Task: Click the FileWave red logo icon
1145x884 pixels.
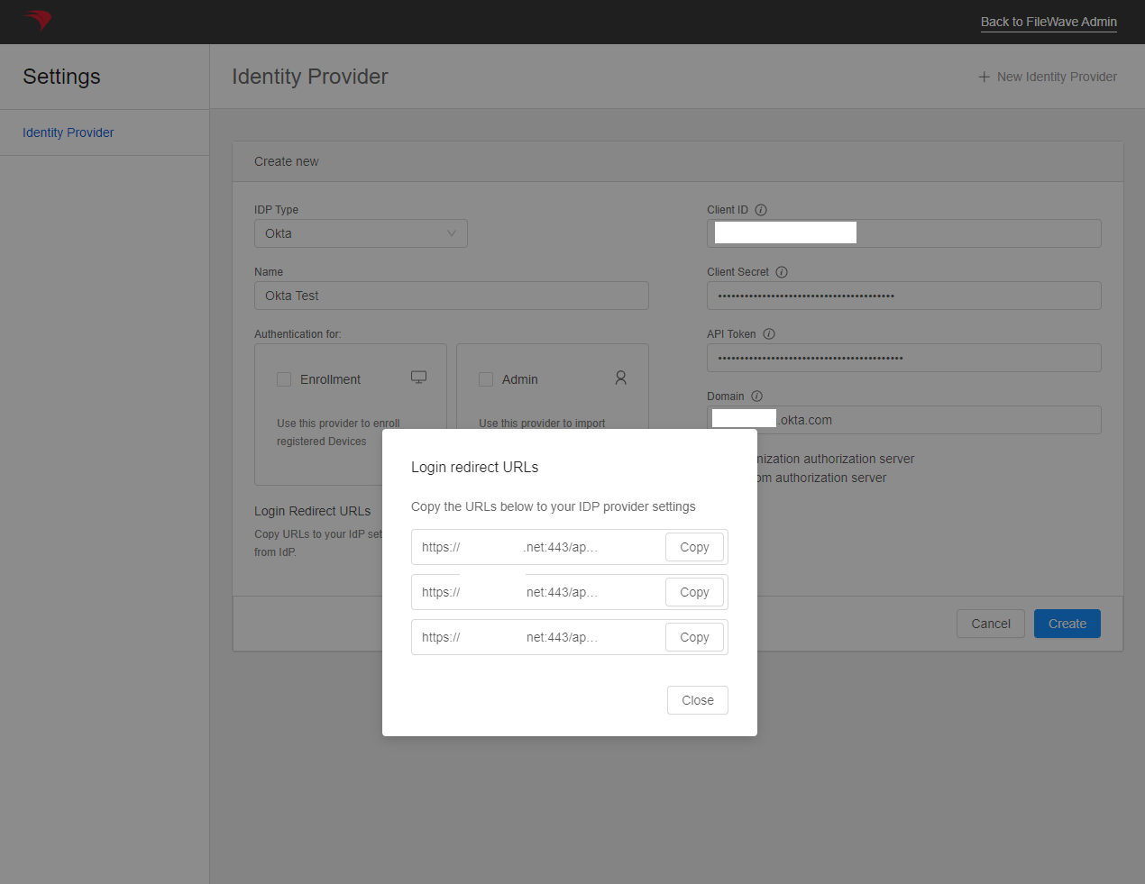Action: pyautogui.click(x=38, y=20)
